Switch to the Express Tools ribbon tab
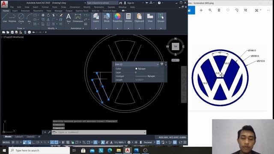 click(82, 11)
